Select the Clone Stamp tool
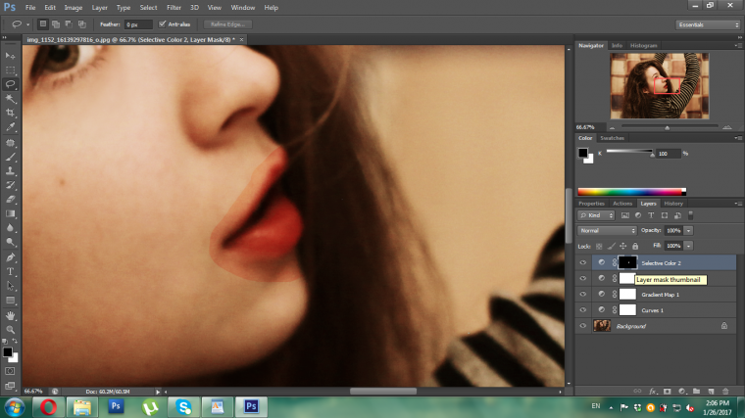The height and width of the screenshot is (418, 745). [x=10, y=170]
